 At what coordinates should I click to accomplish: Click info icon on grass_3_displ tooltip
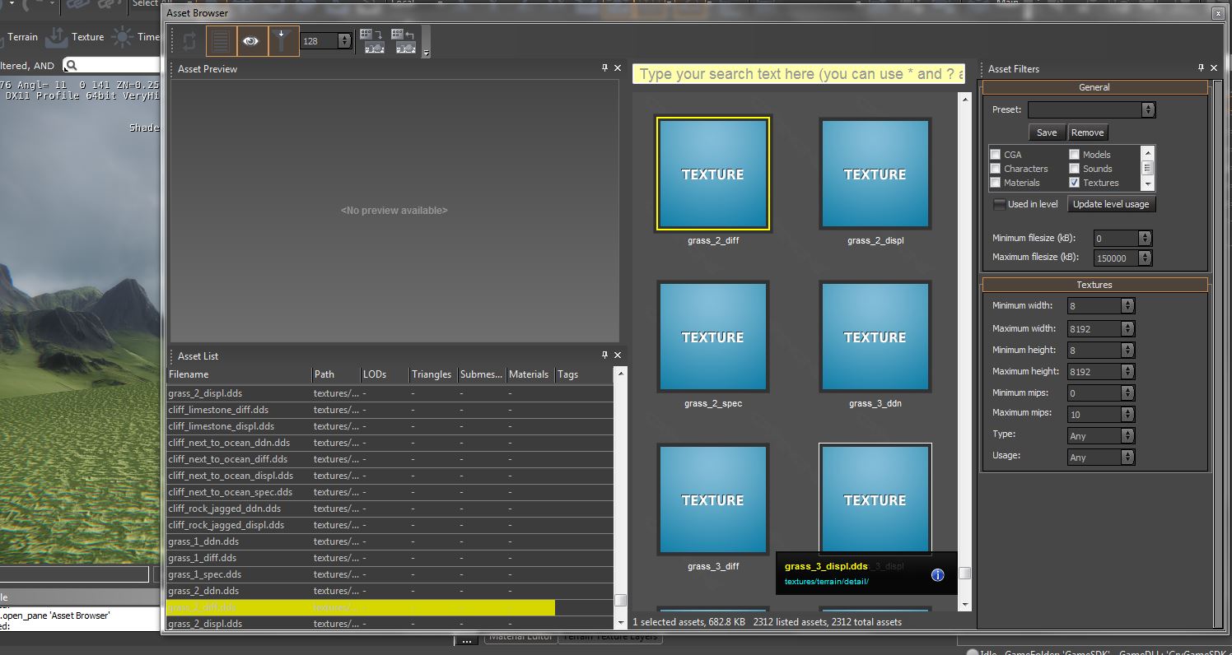pos(937,574)
